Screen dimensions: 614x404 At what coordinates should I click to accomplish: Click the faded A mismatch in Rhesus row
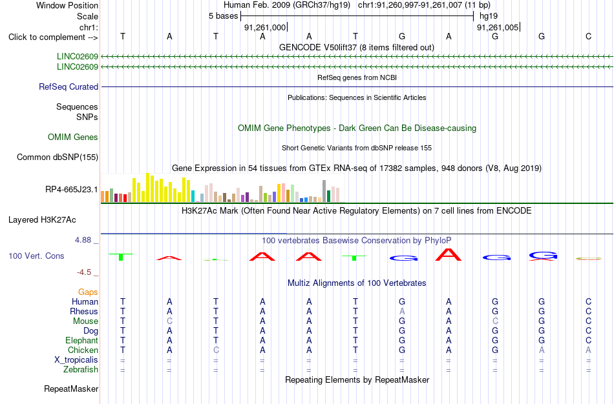402,311
